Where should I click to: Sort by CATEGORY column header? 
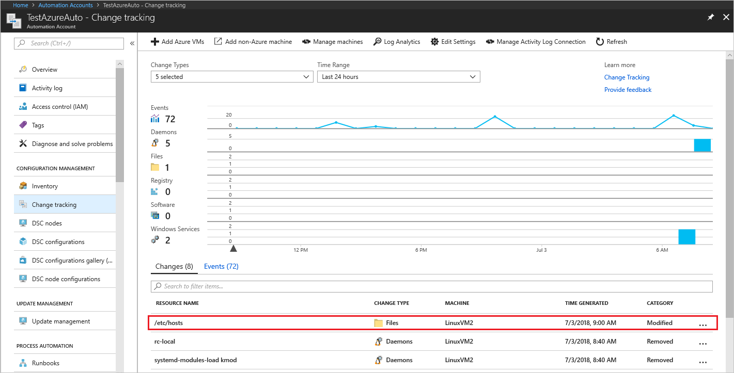click(660, 303)
